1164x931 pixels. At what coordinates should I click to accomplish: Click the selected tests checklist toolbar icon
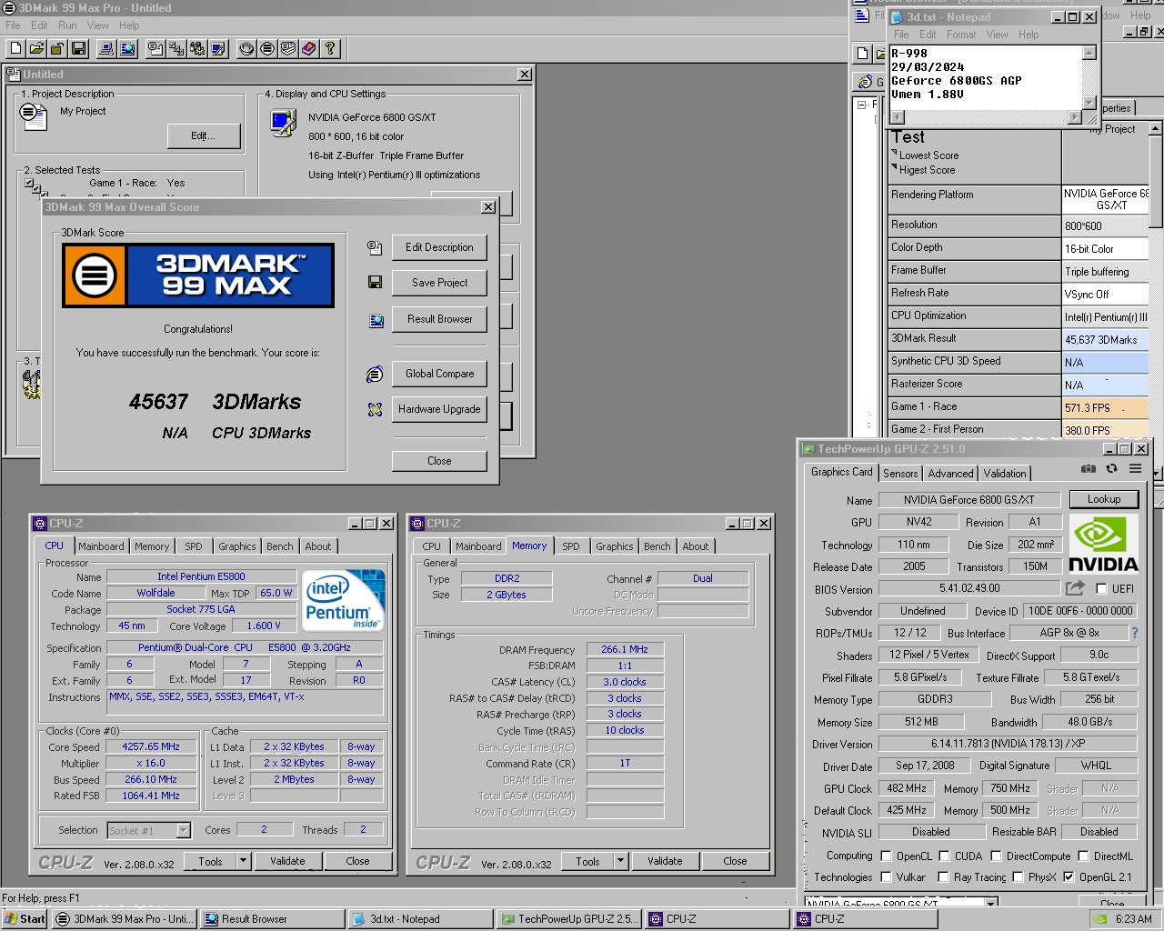(x=176, y=48)
